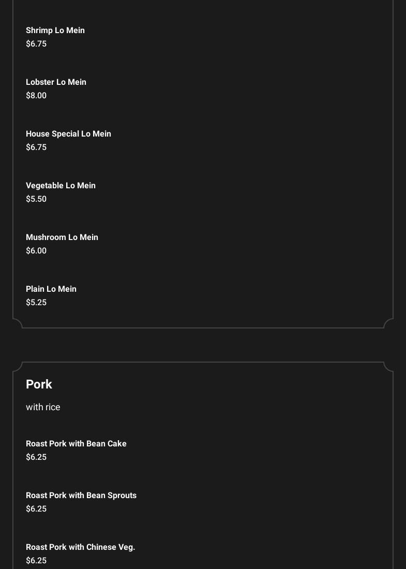Click the $8.00 Lobster Lo Mein price
This screenshot has height=569, width=406.
tap(36, 96)
